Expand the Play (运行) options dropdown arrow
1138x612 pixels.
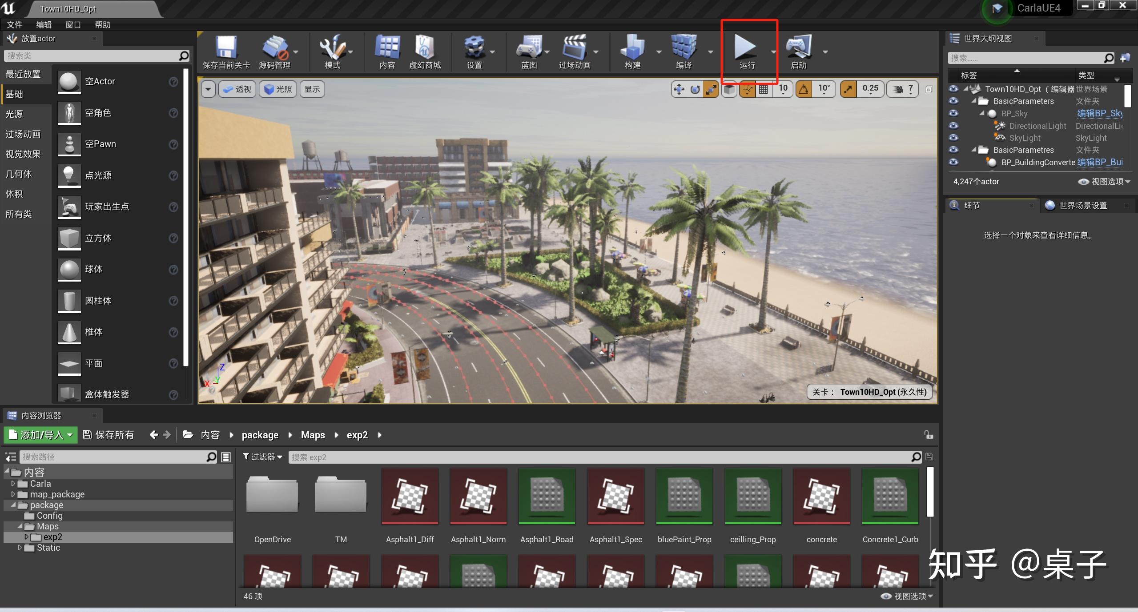(x=773, y=52)
